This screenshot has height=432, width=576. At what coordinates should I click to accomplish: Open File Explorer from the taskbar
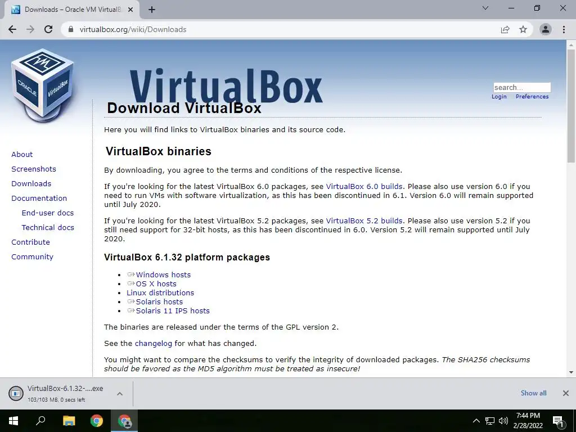click(x=69, y=421)
